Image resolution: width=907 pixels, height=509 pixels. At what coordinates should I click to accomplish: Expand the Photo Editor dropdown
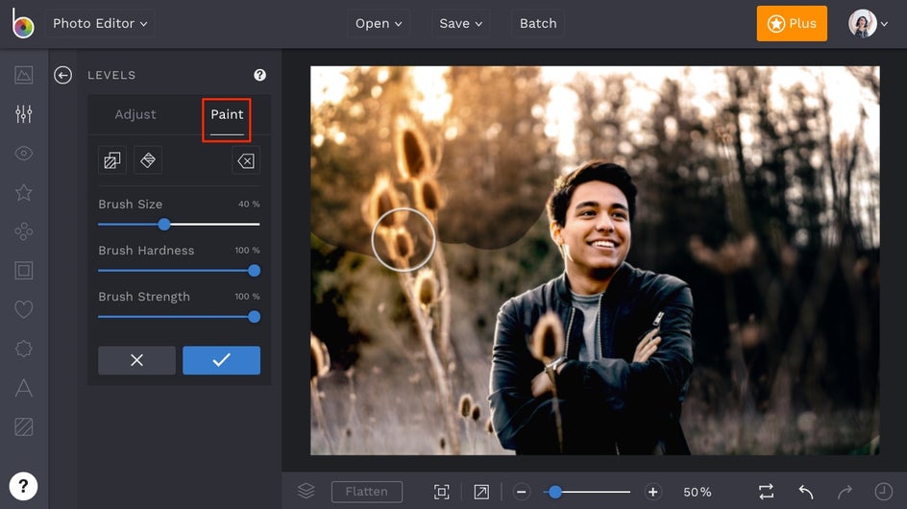[x=100, y=23]
